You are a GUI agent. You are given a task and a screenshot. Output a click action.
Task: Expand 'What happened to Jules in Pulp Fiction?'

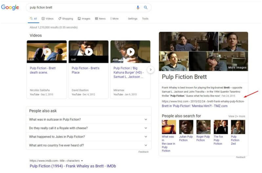pyautogui.click(x=88, y=137)
